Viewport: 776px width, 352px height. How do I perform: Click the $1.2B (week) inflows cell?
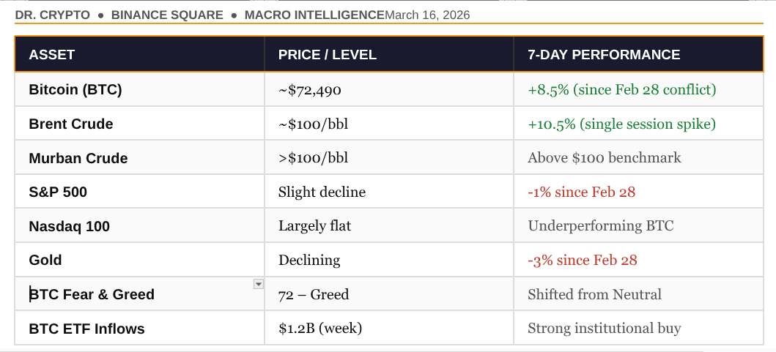pyautogui.click(x=322, y=329)
